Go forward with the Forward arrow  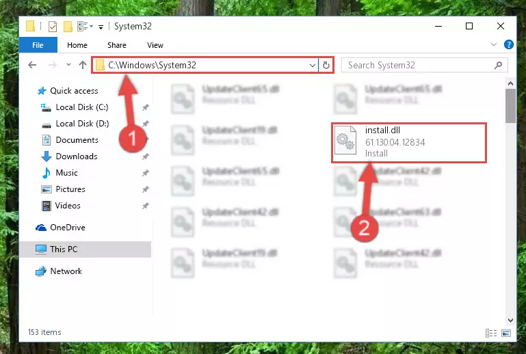click(x=53, y=65)
